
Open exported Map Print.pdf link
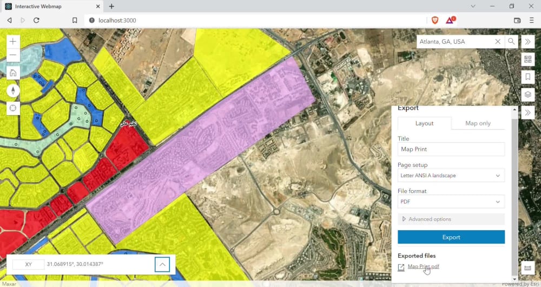tap(424, 266)
